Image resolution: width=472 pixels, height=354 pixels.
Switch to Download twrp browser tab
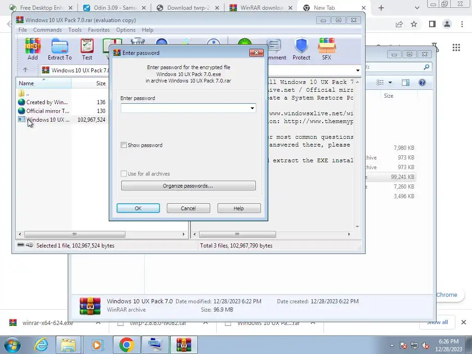pyautogui.click(x=188, y=8)
